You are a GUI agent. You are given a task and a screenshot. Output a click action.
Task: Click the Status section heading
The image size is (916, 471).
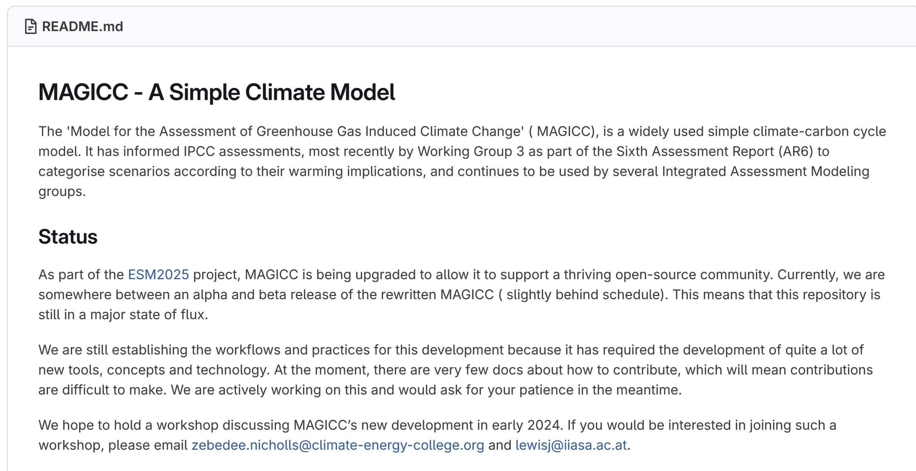[x=68, y=237]
